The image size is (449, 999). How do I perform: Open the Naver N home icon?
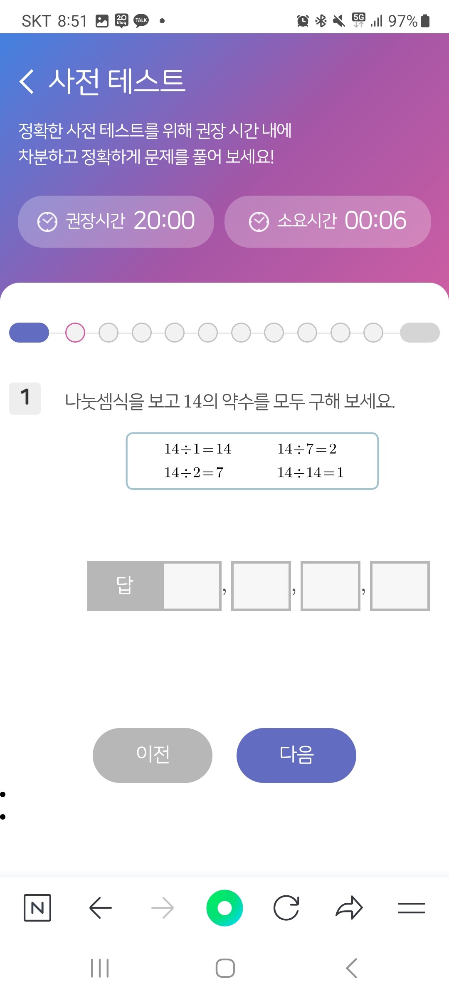(x=37, y=907)
